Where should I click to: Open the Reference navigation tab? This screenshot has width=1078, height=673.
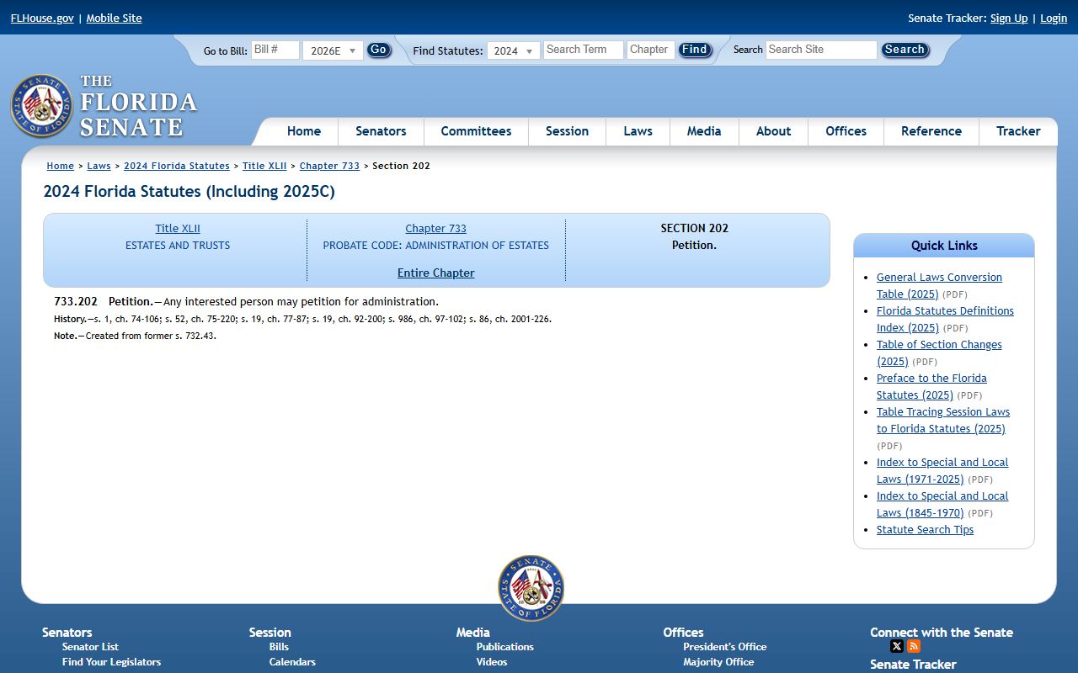tap(931, 131)
